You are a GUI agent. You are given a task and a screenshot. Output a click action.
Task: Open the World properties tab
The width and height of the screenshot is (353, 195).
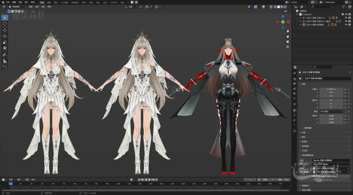[294, 98]
